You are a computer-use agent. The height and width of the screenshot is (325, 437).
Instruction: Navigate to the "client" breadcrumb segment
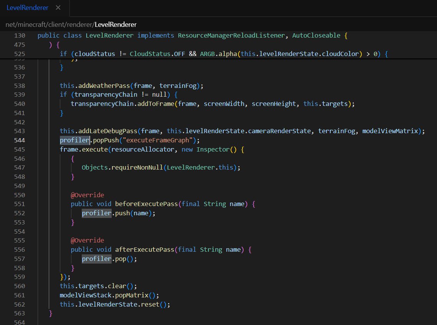tap(58, 25)
